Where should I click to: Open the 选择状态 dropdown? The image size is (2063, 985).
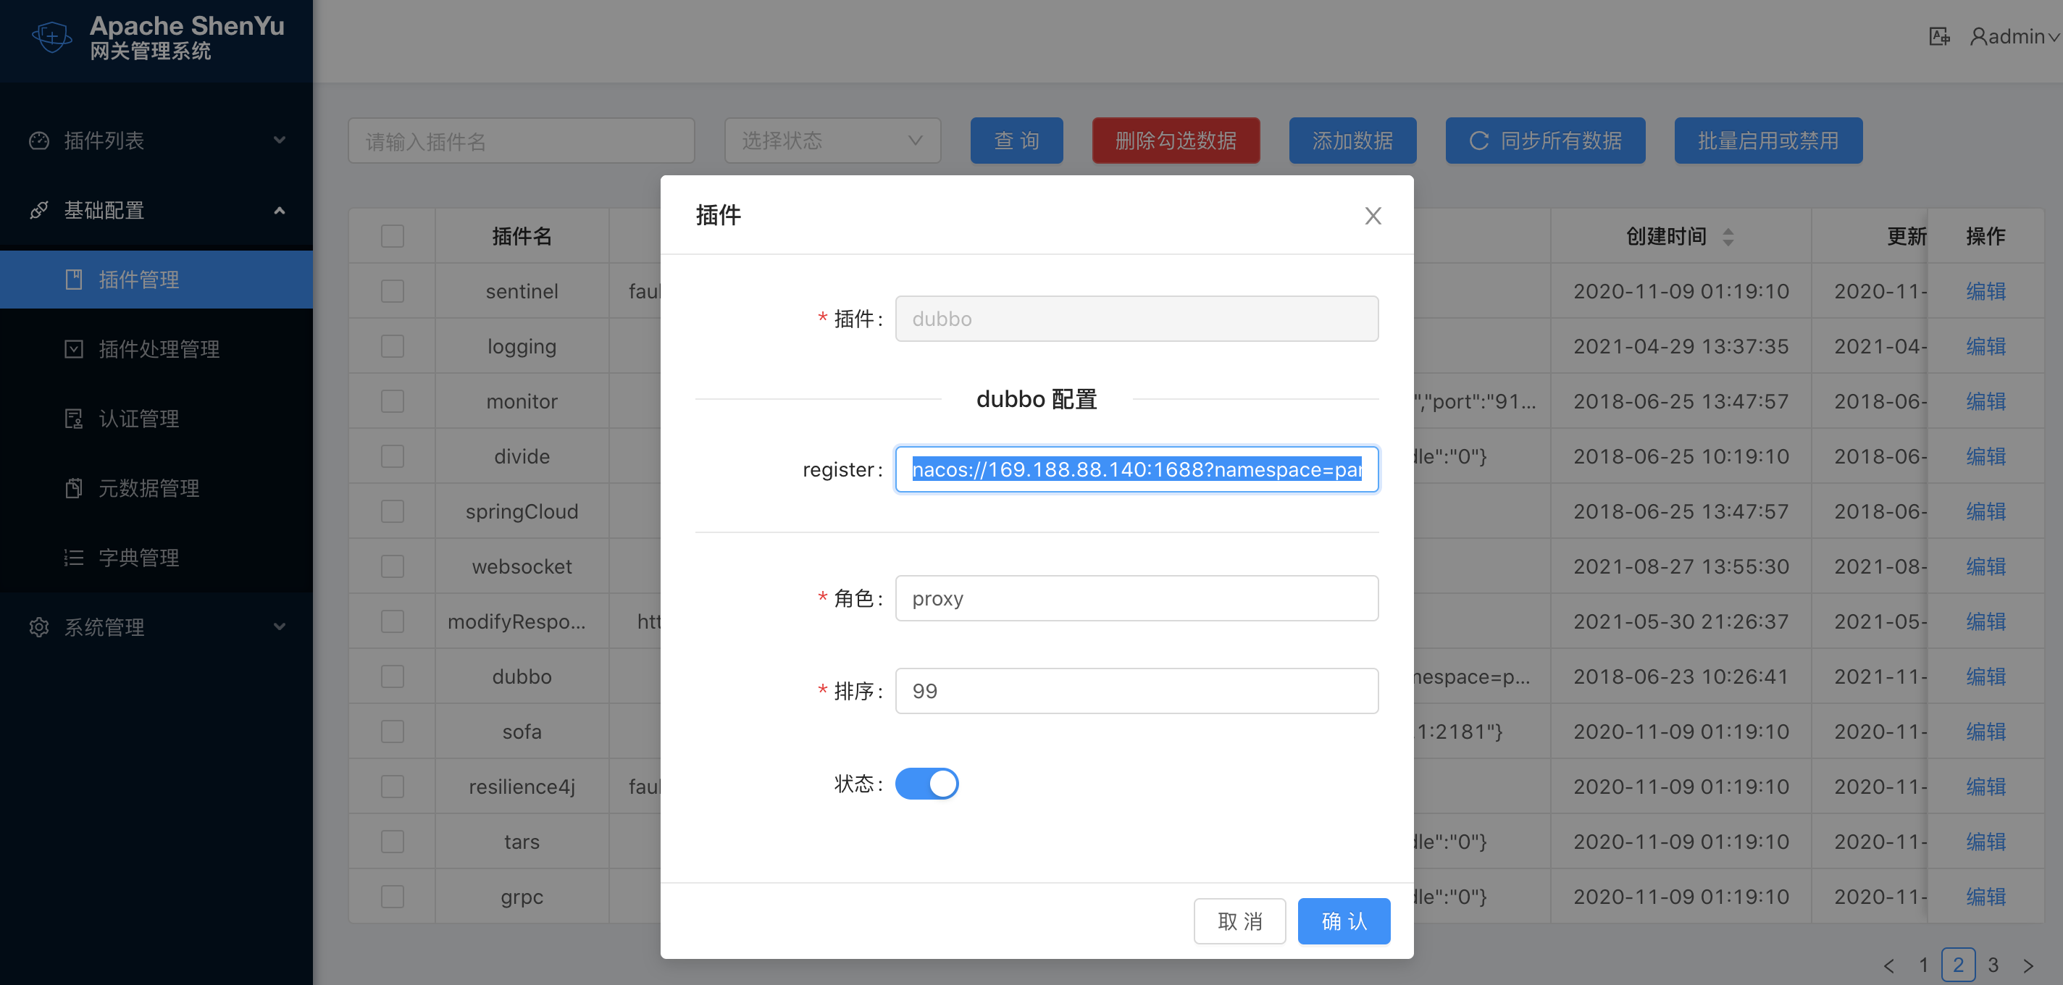[832, 141]
